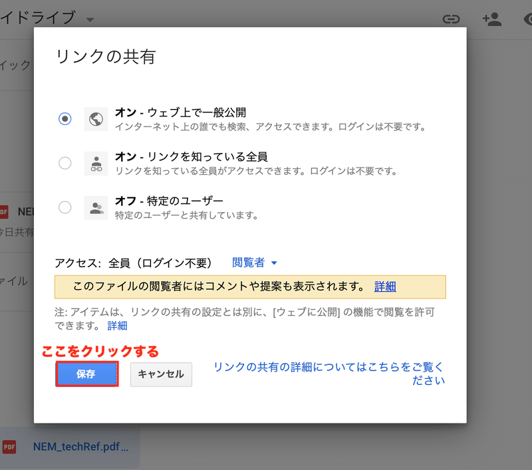Screen dimensions: 532x470
Task: Click the 詳細 link in the yellow notice
Action: click(x=385, y=287)
